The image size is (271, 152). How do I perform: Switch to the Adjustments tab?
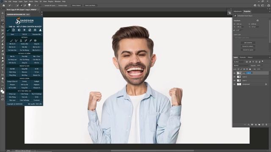(238, 11)
